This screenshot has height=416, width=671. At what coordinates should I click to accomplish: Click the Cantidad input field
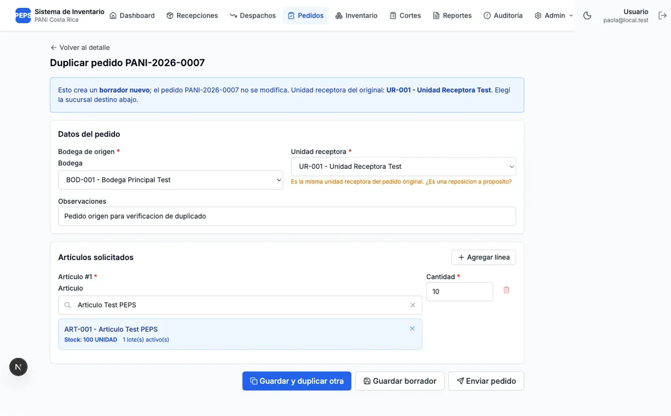(459, 291)
